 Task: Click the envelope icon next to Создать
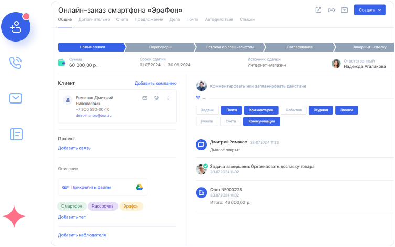click(344, 10)
